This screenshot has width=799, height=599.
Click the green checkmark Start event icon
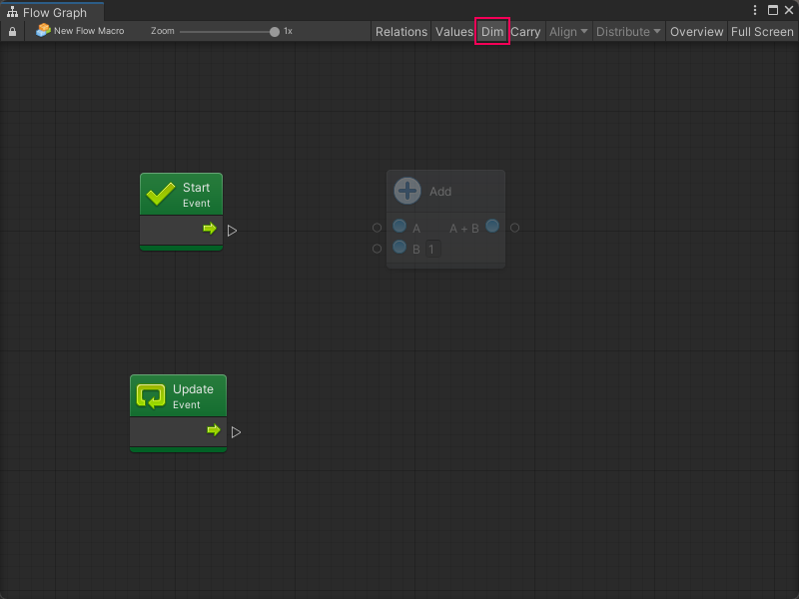pos(161,194)
